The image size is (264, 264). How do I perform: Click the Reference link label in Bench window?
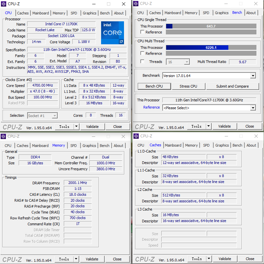(x=151, y=107)
